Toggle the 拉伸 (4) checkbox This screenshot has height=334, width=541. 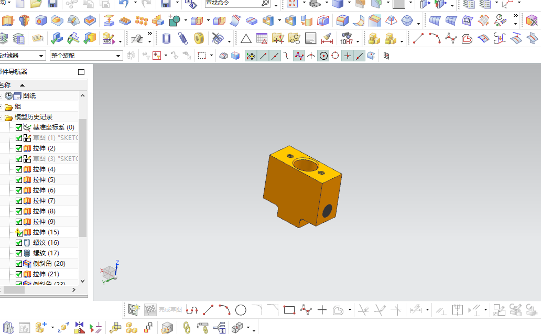click(x=19, y=169)
